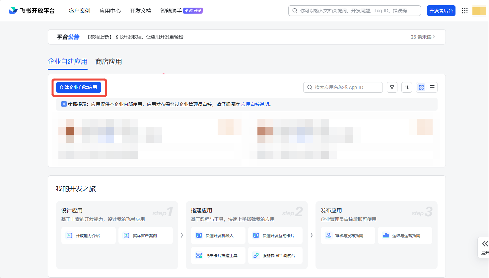
Task: Open 飞书卡片搭建工具 card
Action: (218, 255)
